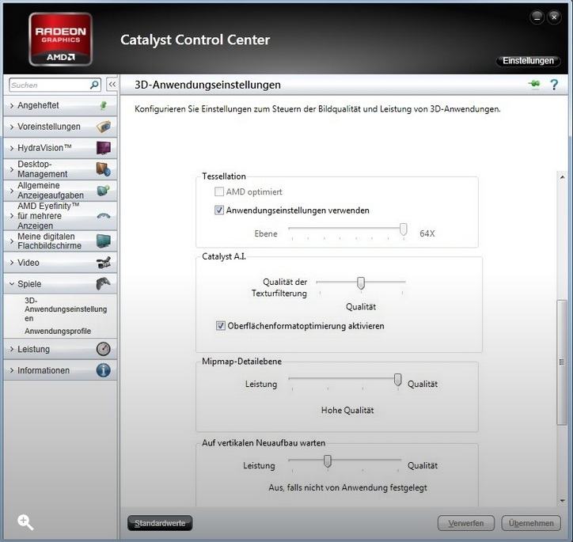Click the search magnifier icon

tap(94, 85)
